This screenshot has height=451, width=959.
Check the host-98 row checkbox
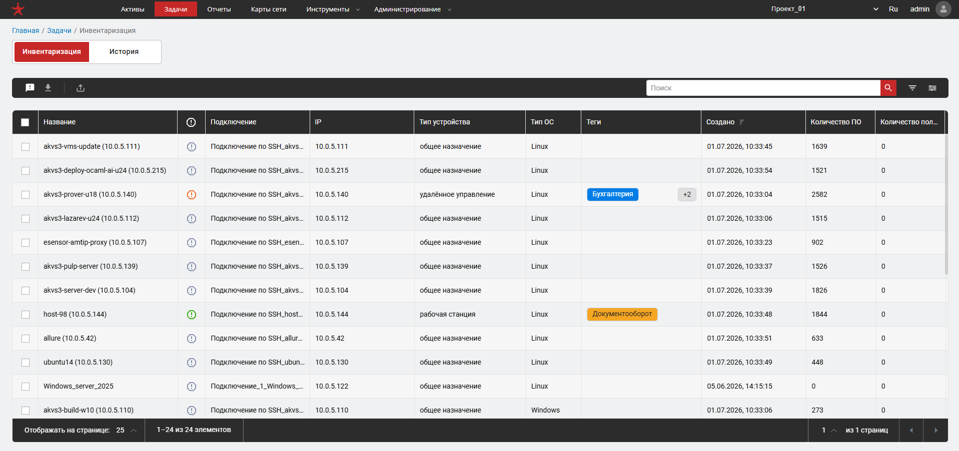26,315
